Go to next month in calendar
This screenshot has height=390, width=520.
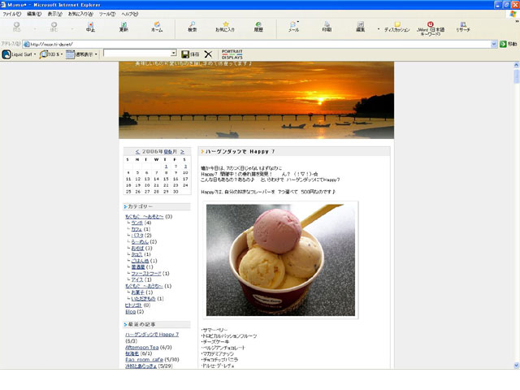click(182, 152)
